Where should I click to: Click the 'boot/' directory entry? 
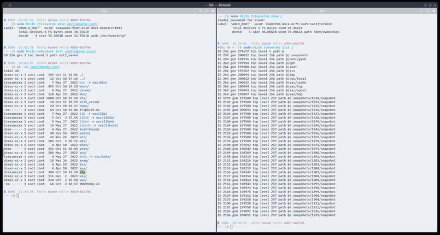[85, 87]
